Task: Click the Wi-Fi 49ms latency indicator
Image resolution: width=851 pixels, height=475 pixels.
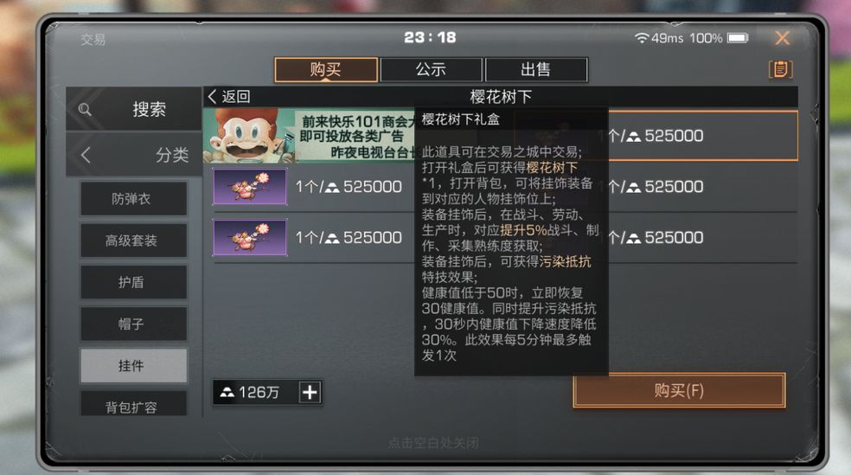Action: (x=659, y=38)
